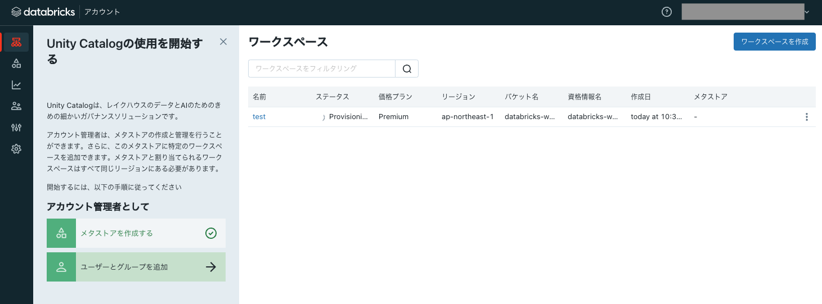The width and height of the screenshot is (822, 304).
Task: Click the arrow on ユーザーとグループを追加
Action: pyautogui.click(x=211, y=267)
